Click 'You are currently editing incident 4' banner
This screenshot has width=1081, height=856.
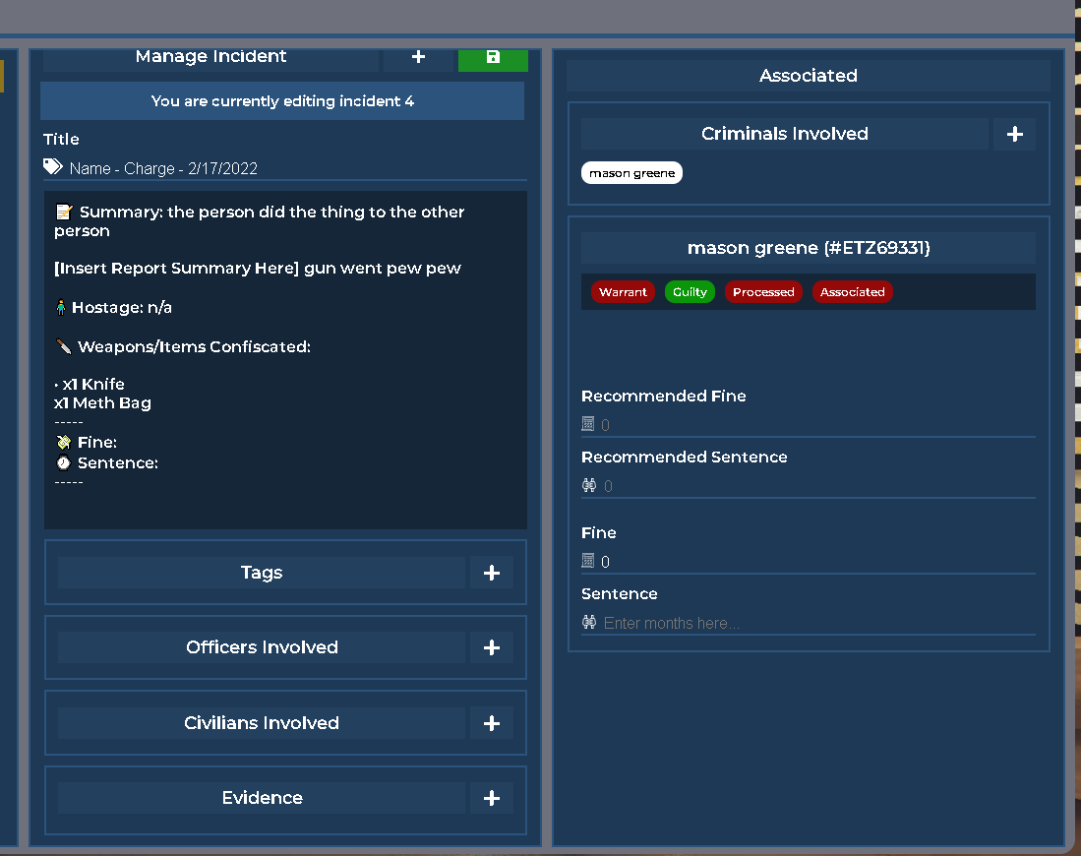282,100
